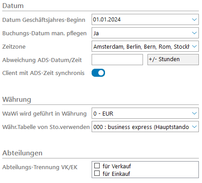The height and width of the screenshot is (183, 202).
Task: Check the für Verkauf checkbox
Action: pos(97,166)
